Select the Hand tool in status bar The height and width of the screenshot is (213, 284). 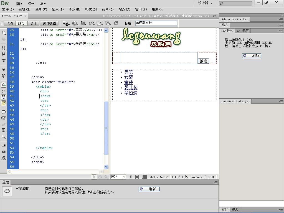(100, 177)
